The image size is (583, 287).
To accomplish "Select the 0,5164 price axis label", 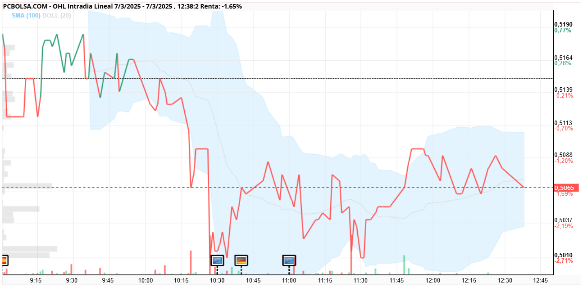I will (x=563, y=58).
